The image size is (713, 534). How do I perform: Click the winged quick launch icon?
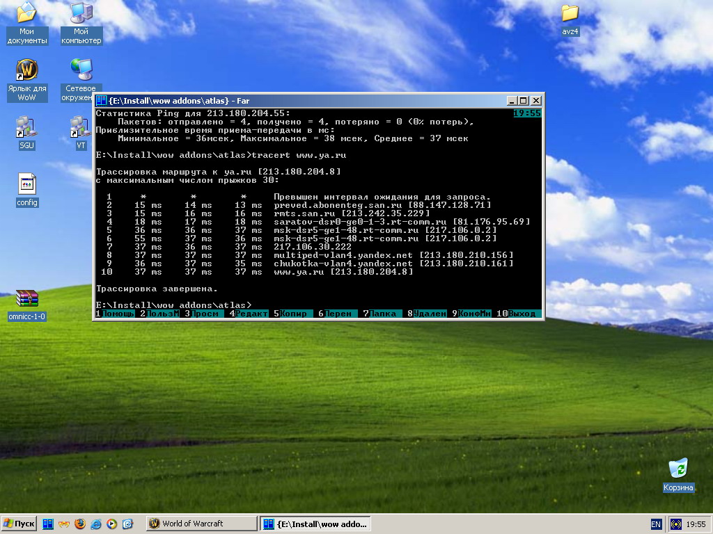tap(64, 524)
